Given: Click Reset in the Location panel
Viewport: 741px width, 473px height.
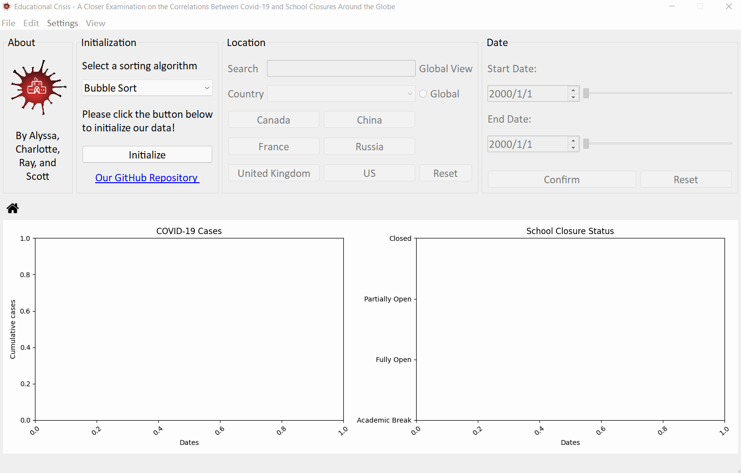Looking at the screenshot, I should (x=445, y=173).
